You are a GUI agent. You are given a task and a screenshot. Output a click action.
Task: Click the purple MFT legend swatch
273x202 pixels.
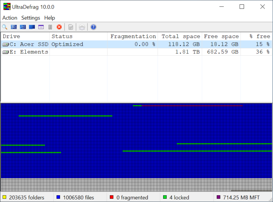[218, 197]
